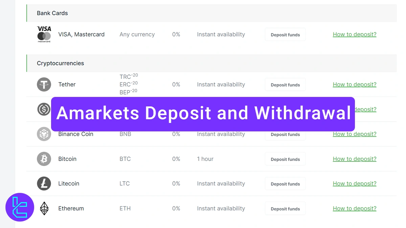
Task: Open How to deposit for Bitcoin
Action: pos(355,159)
